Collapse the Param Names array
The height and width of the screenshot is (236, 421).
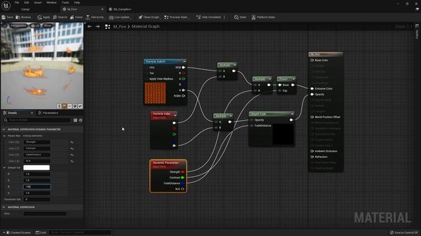[x=5, y=136]
